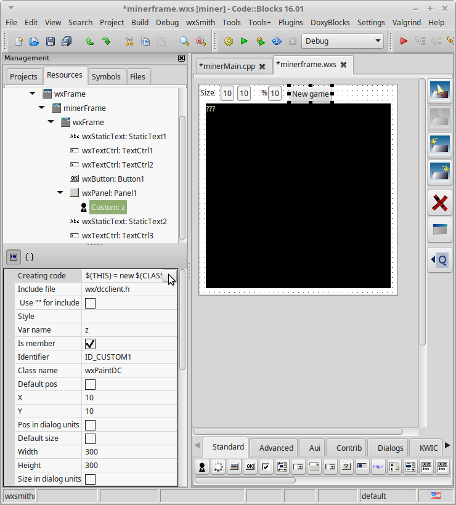
Task: Click the New file toolbar icon
Action: 18,41
